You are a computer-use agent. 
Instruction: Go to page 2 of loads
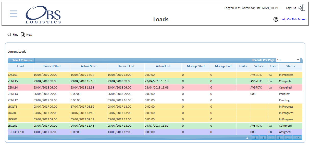coord(255,138)
